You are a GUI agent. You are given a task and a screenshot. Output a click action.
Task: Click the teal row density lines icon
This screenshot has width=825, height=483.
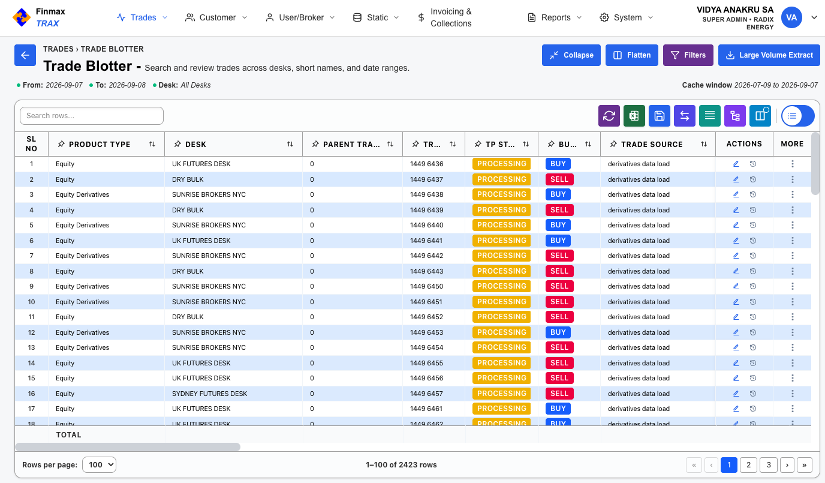click(710, 116)
